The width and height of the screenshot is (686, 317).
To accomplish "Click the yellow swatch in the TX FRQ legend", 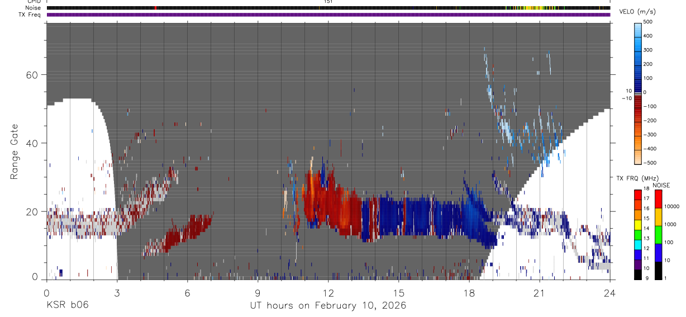I will [x=638, y=225].
